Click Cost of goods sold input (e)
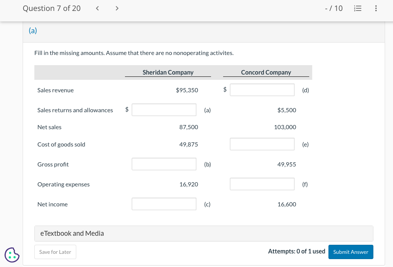The height and width of the screenshot is (267, 393). (262, 144)
